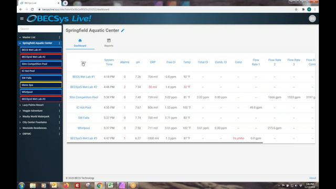
Task: Click the About link in the footer
Action: coord(312,178)
